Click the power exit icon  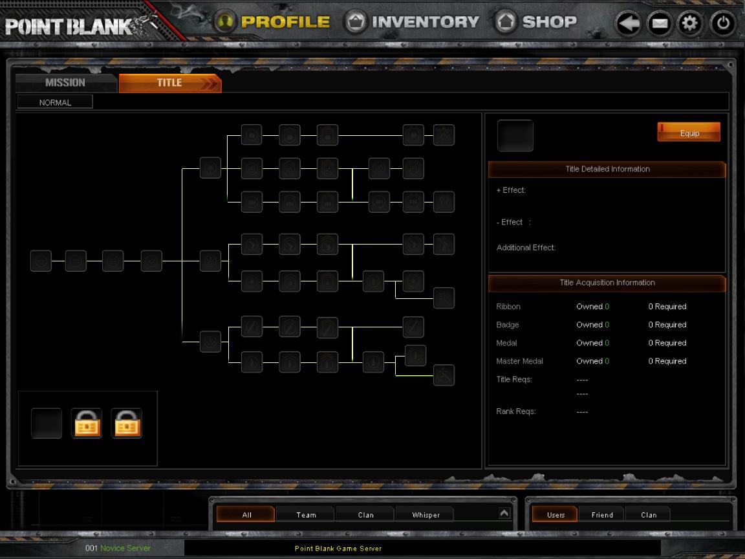point(722,25)
